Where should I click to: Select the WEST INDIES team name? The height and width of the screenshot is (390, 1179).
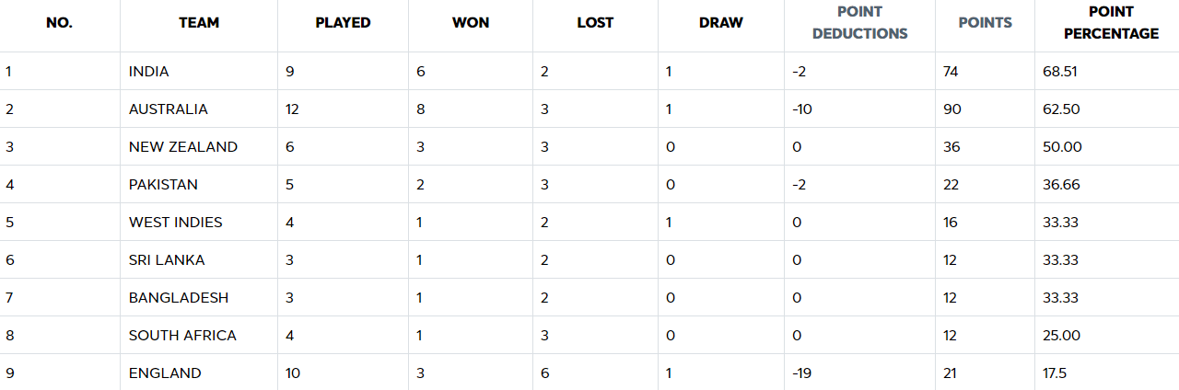click(x=176, y=223)
